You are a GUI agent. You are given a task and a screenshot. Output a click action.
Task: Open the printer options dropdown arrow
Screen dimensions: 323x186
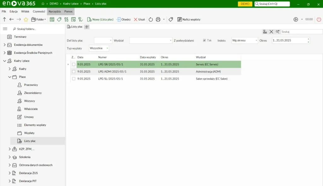tap(164, 19)
